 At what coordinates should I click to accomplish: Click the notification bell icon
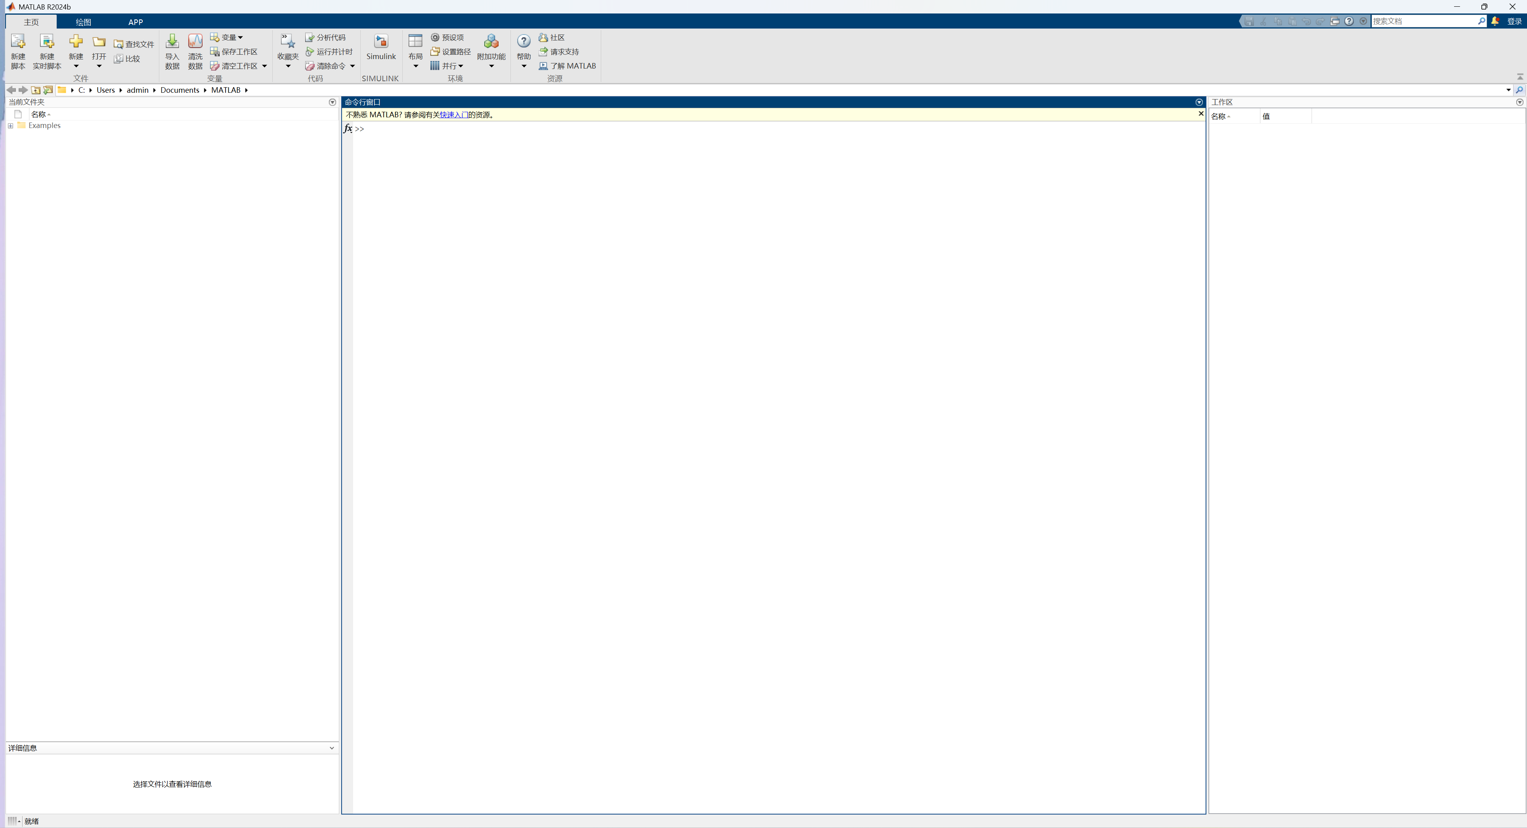(x=1495, y=21)
